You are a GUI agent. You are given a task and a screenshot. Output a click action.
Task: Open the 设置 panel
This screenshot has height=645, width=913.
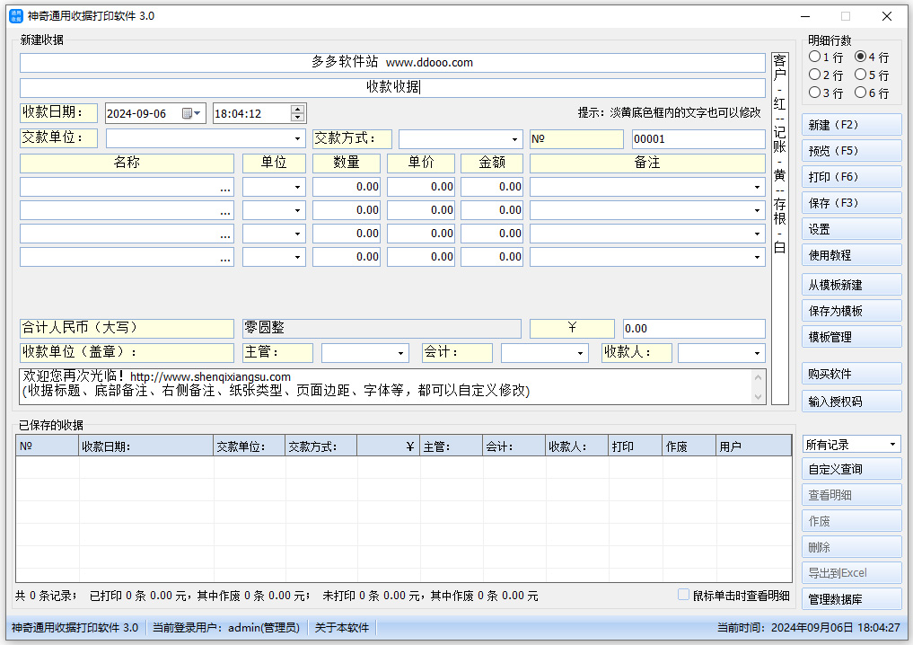coord(851,228)
